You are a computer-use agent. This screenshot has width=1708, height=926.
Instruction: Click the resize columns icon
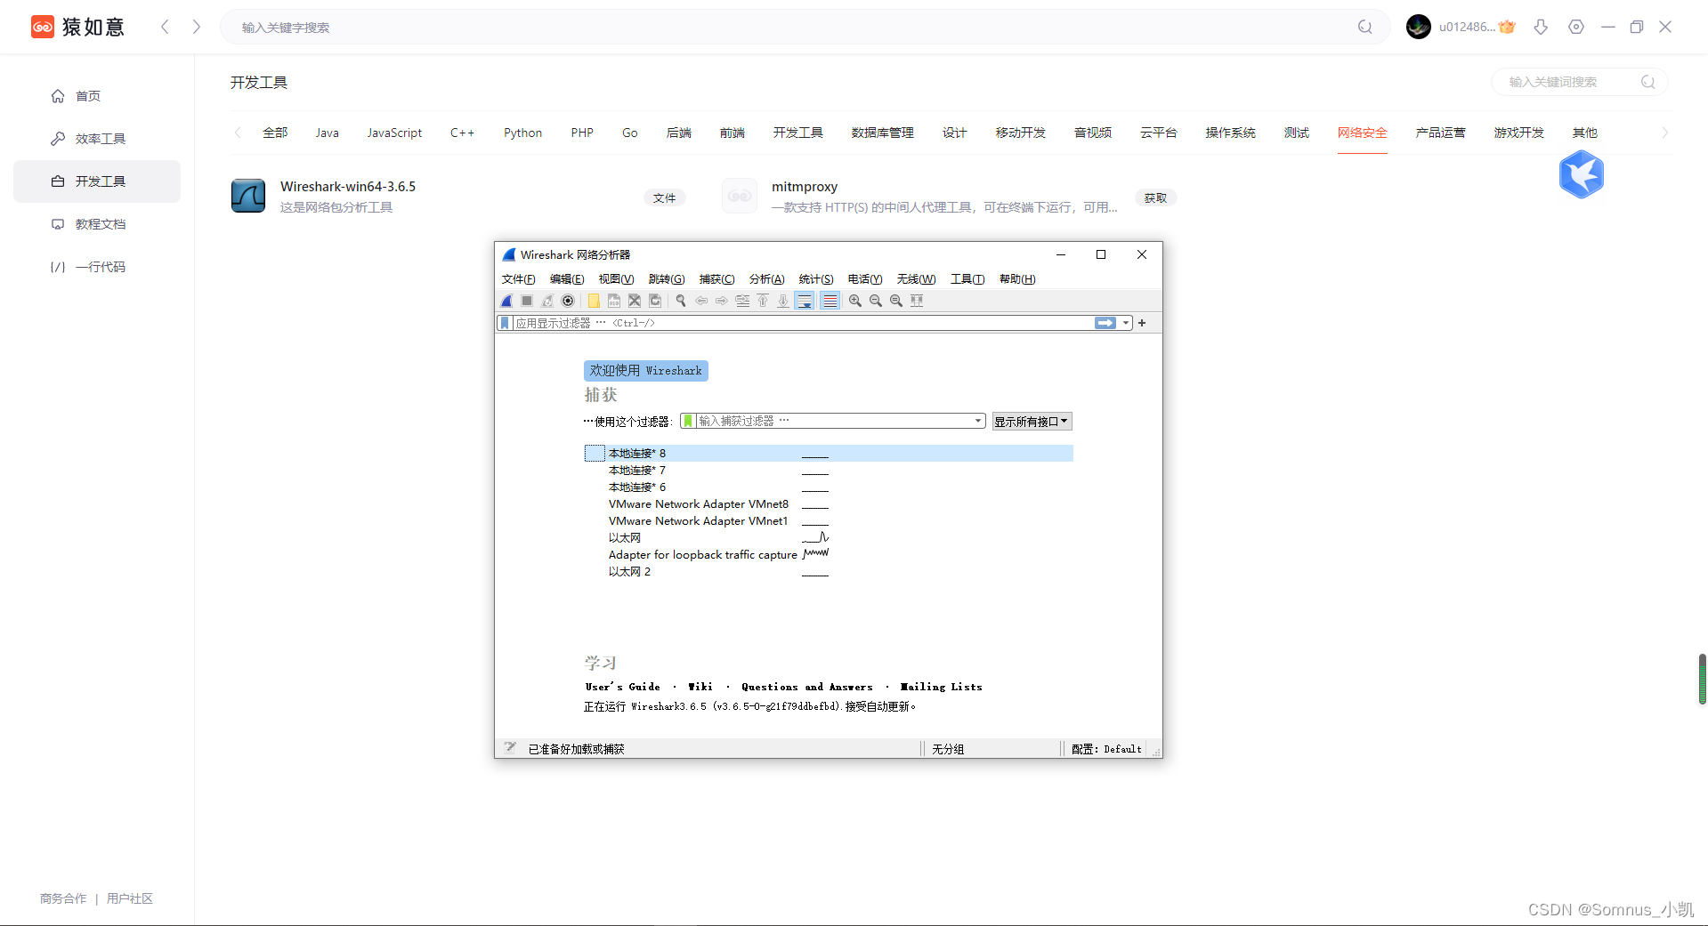click(917, 301)
